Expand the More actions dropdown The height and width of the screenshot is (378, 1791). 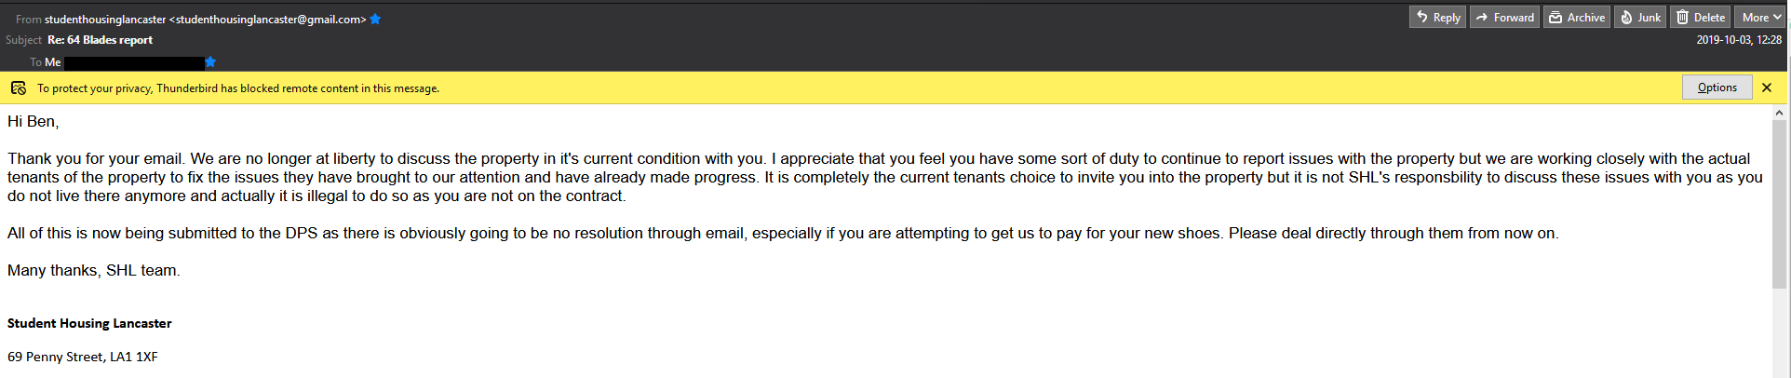point(1758,18)
